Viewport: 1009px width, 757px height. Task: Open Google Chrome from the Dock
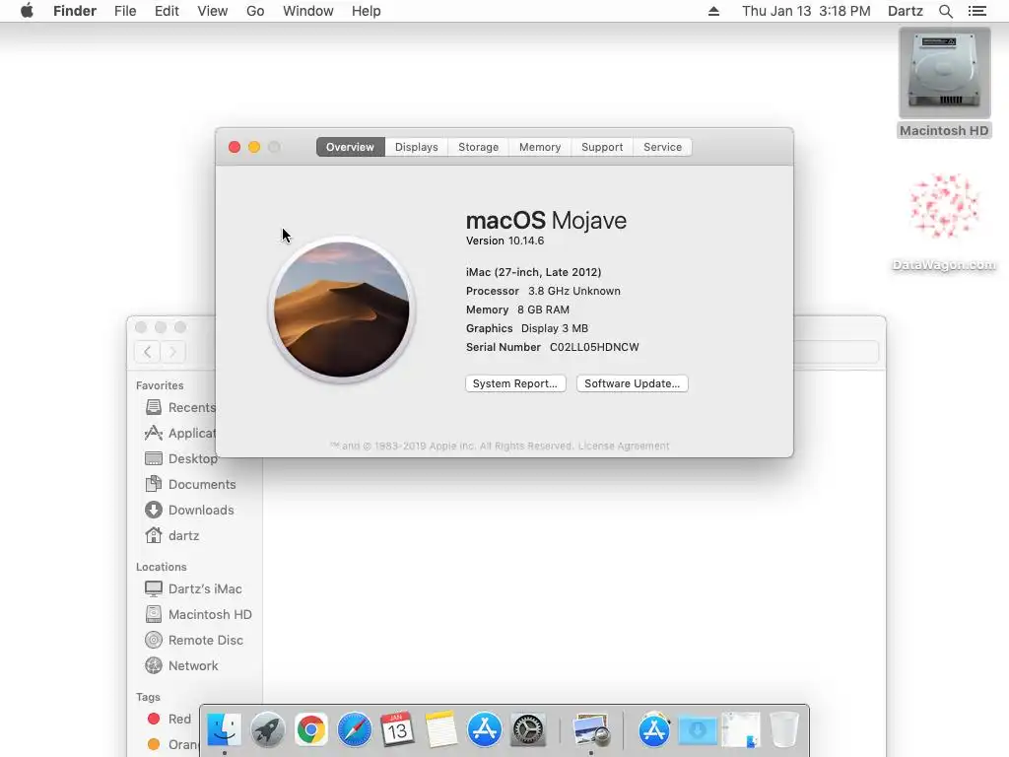310,729
